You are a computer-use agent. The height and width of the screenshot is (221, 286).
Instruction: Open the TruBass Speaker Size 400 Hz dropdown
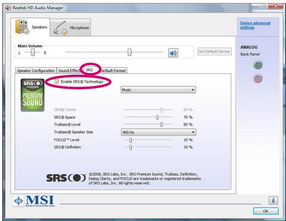(158, 132)
